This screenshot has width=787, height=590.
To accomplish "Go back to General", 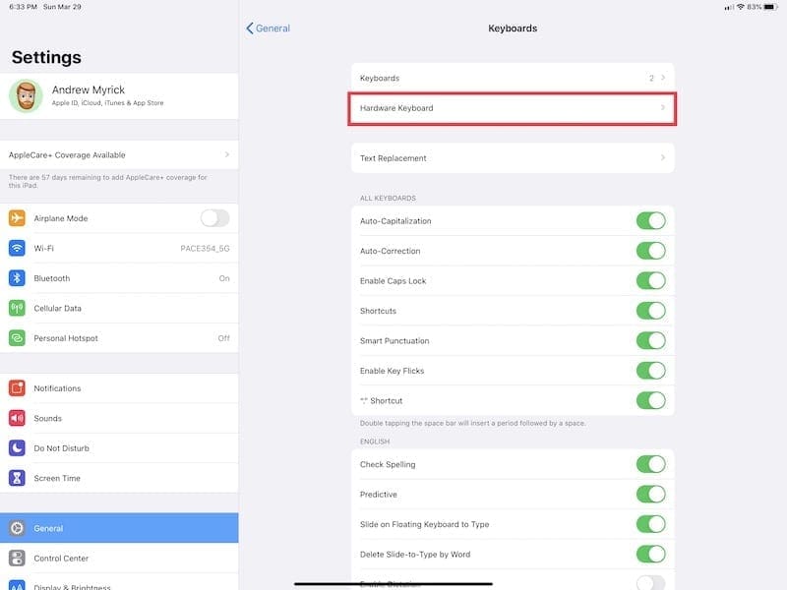I will [x=268, y=29].
